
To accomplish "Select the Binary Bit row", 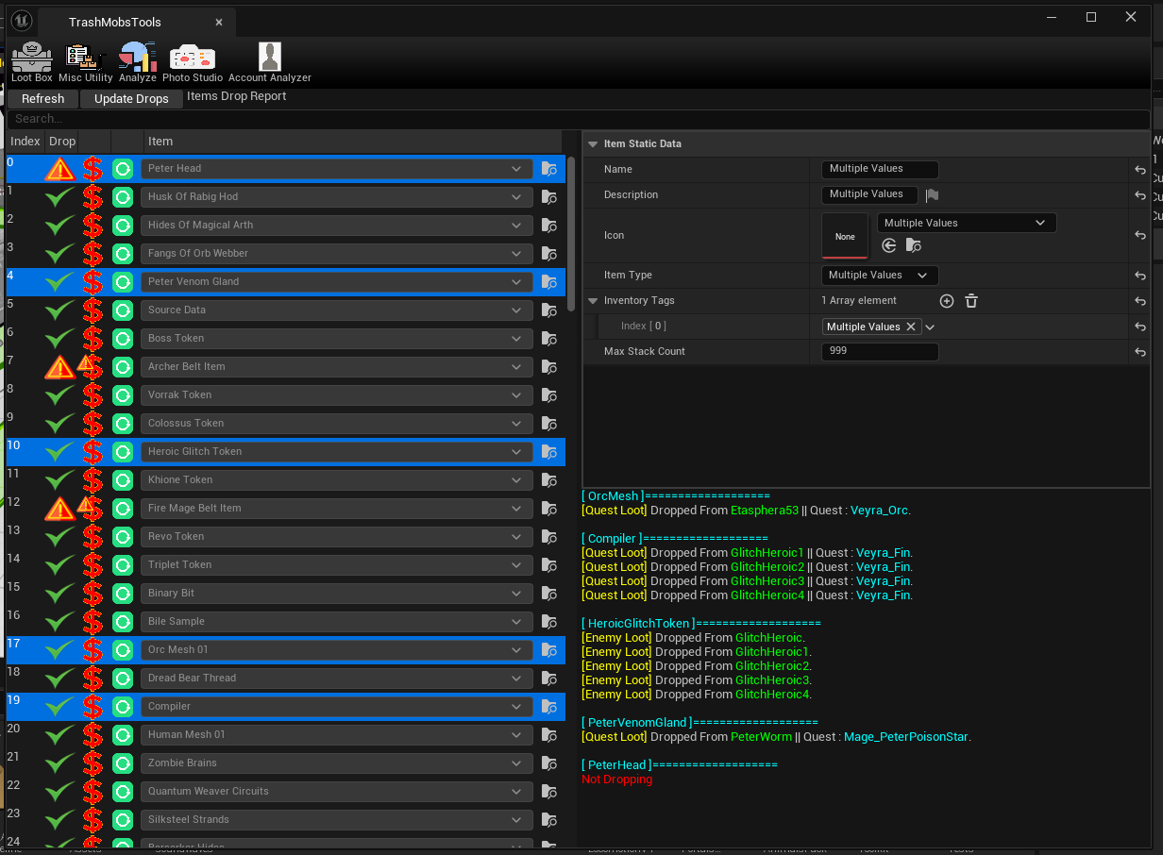I will 286,594.
